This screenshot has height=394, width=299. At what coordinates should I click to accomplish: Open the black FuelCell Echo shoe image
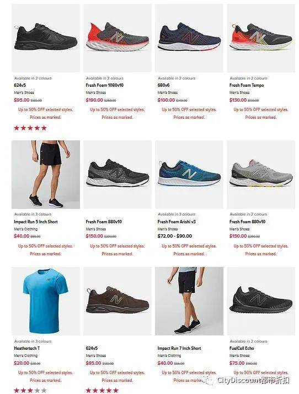pos(261,301)
